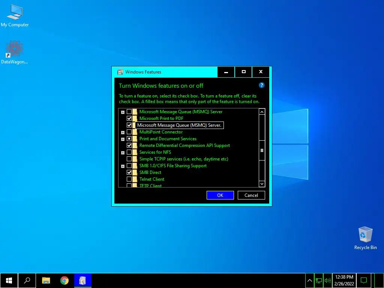Select SMB 1.0/CIFS File Sharing Support label
Image resolution: width=384 pixels, height=288 pixels.
point(173,165)
